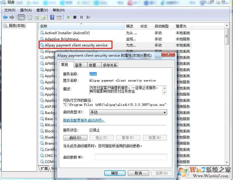Click 本地服务 login of Adaptive Brightness row
This screenshot has height=180, width=233.
pos(183,39)
